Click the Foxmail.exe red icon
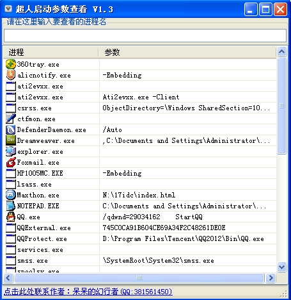This screenshot has height=300, width=291. click(x=11, y=162)
